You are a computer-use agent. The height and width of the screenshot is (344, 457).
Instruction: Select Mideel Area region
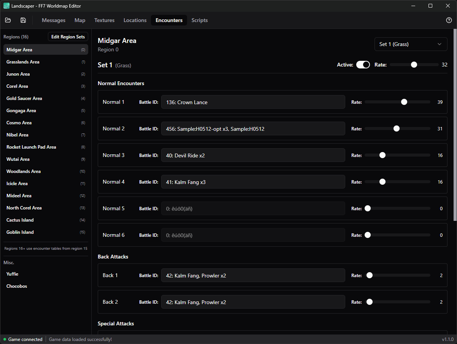(46, 196)
